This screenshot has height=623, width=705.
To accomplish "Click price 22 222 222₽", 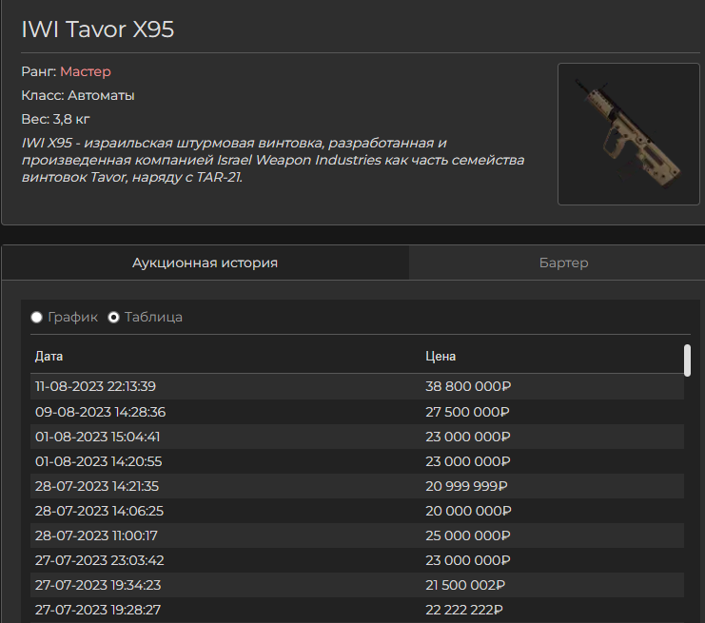I will (464, 610).
